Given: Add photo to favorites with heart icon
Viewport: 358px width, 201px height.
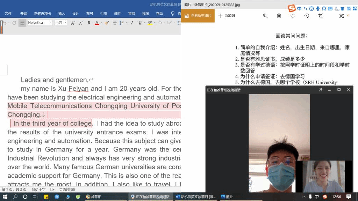Looking at the screenshot, I should (x=293, y=16).
